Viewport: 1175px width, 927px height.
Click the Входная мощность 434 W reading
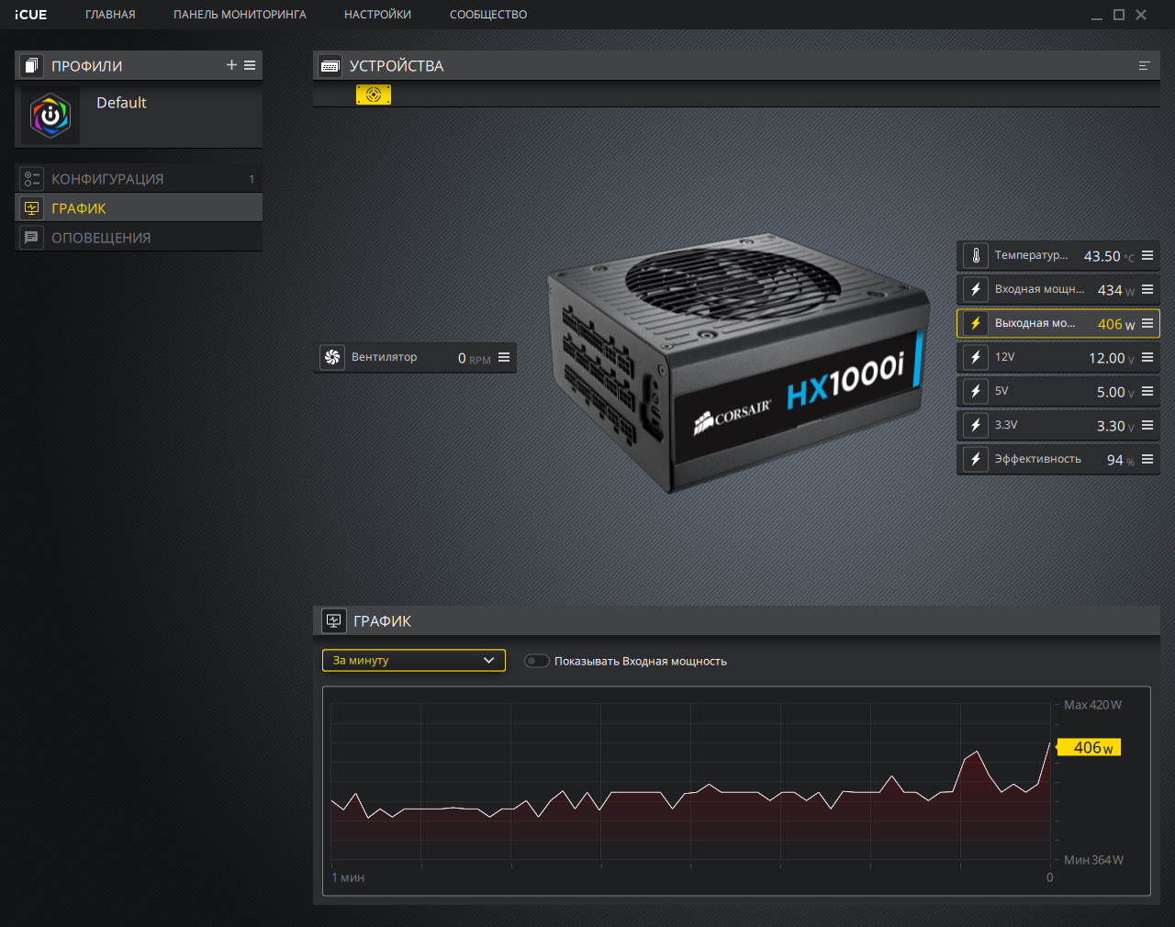(1116, 290)
